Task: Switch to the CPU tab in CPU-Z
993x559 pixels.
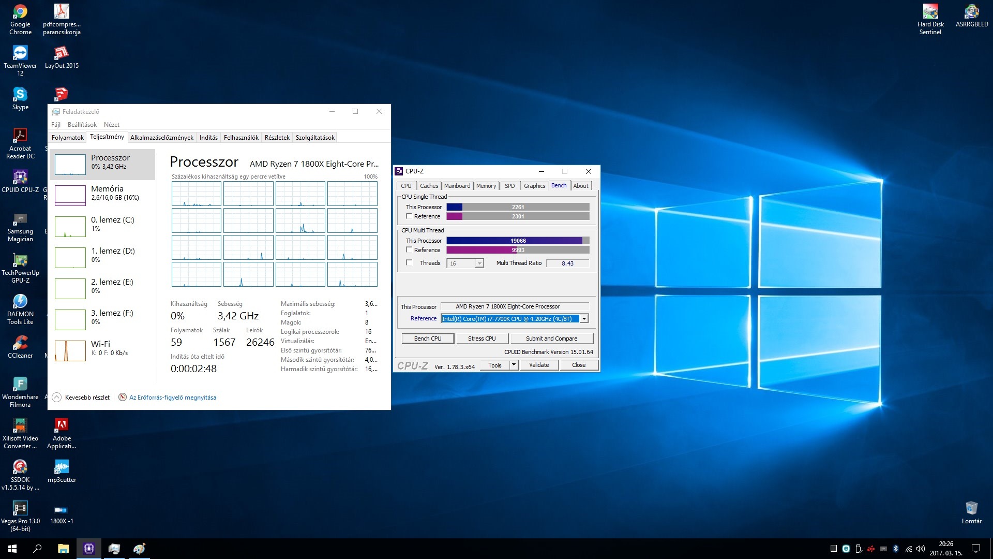Action: (406, 186)
